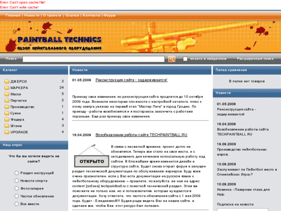The height and width of the screenshot is (211, 281).
Task: Select the 'Частое обновление' poll option
Action: (x=17, y=196)
